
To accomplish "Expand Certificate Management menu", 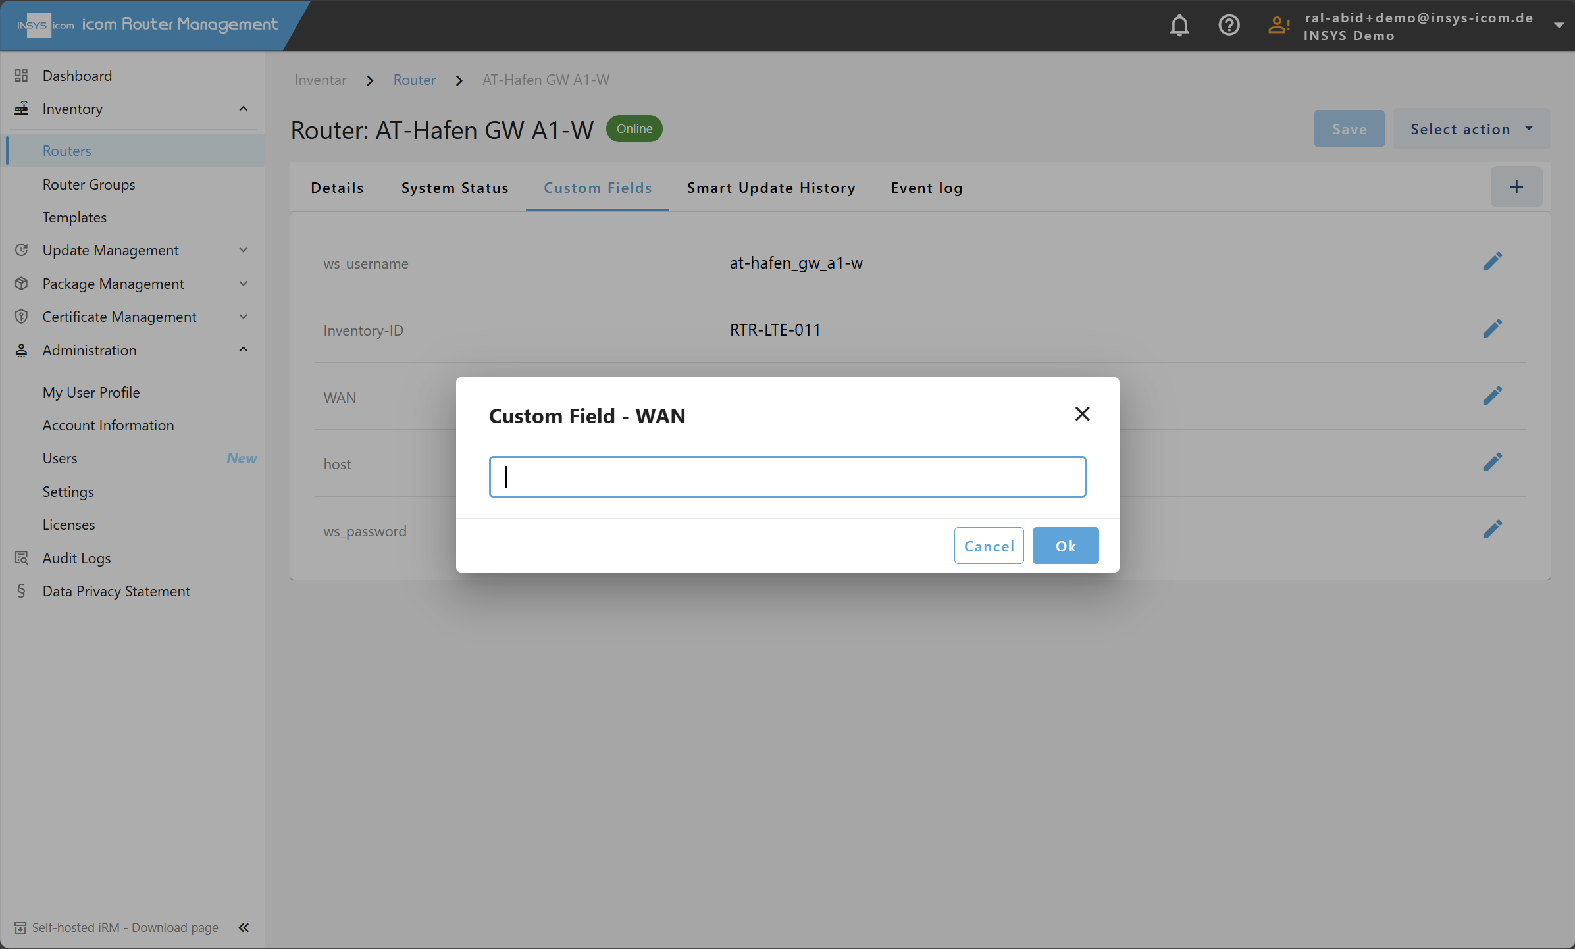I will tap(243, 317).
